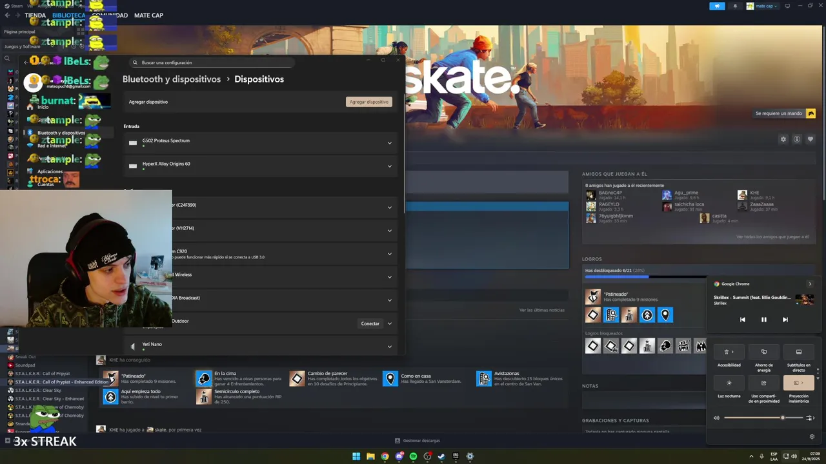Open Windows Start button
Screen dimensions: 826x464
pos(356,456)
